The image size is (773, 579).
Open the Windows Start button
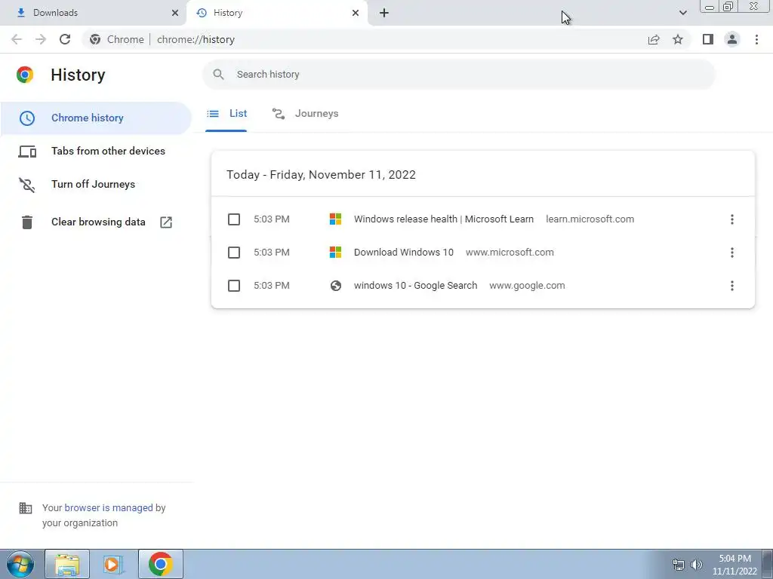point(20,564)
